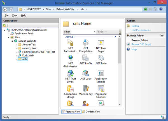Click the folder icon in address bar
Screen dimensions: 168x121
[20, 9]
